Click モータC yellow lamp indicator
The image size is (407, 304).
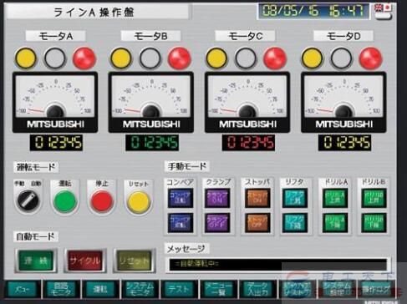[x=216, y=58]
